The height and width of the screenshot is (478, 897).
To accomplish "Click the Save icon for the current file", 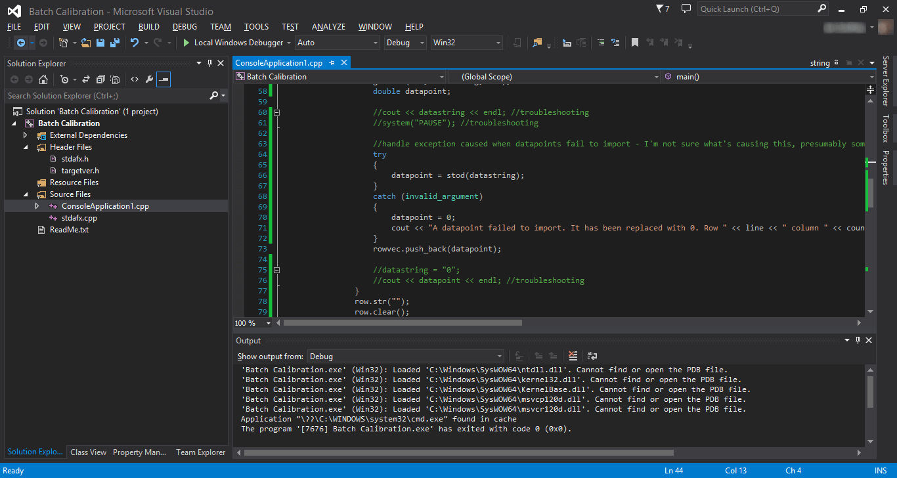I will click(x=100, y=42).
